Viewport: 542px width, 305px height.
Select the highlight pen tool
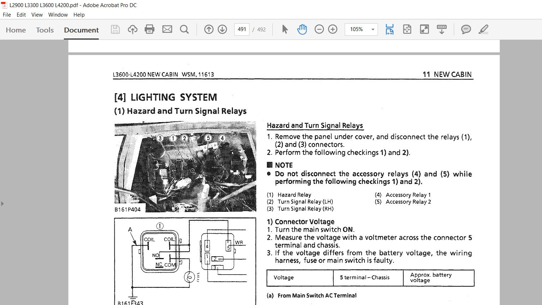click(483, 29)
